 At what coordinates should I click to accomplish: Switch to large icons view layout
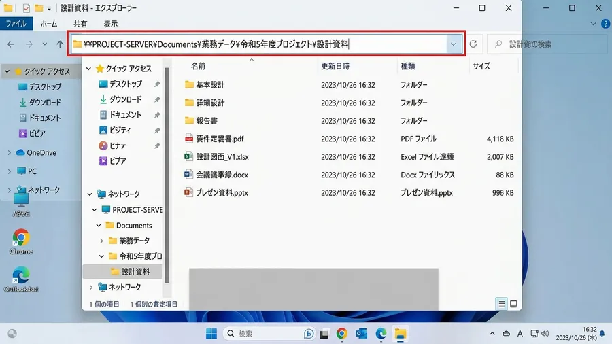[x=513, y=304]
